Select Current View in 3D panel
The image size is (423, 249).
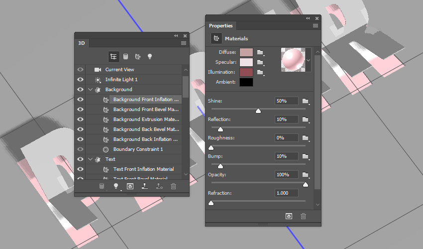[134, 69]
